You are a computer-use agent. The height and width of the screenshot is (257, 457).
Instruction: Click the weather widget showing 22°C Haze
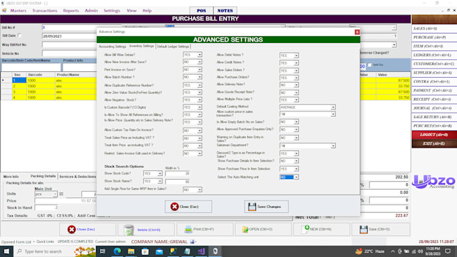(x=370, y=251)
